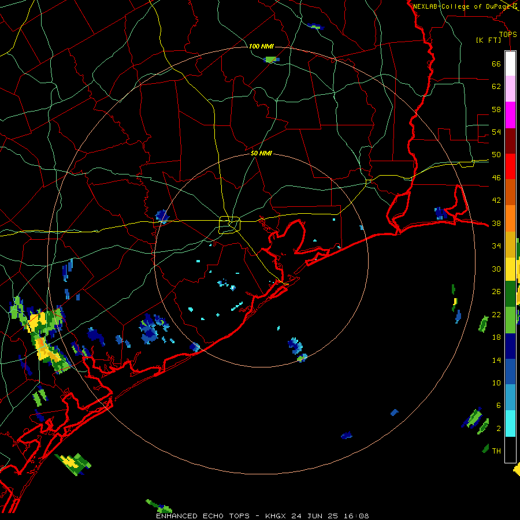Click the "[K FT]" units label

coord(488,40)
